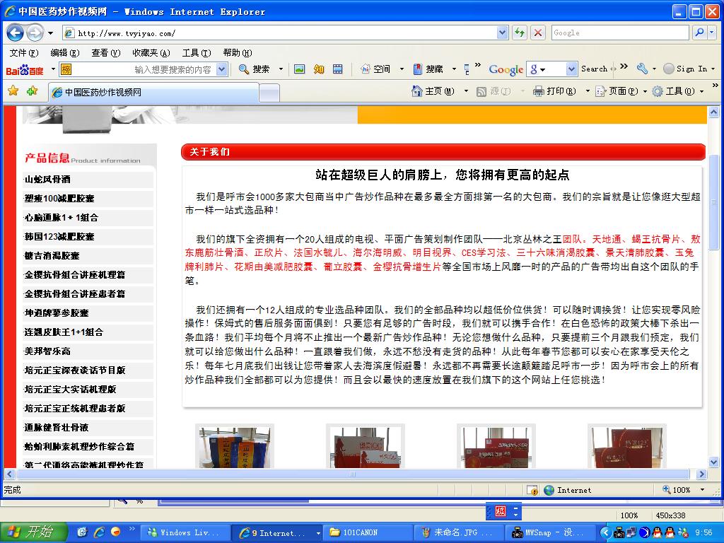Click the Add to Favorites icon

[32, 91]
